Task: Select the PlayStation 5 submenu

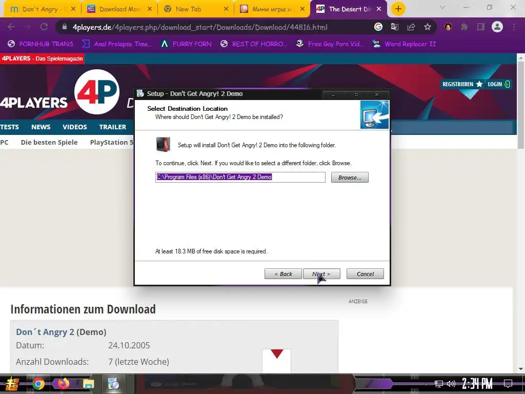Action: pyautogui.click(x=111, y=143)
